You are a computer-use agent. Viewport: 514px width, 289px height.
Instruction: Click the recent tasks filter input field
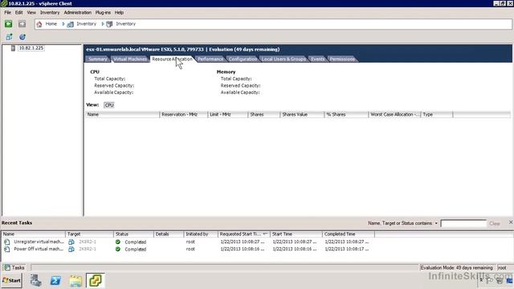tap(463, 223)
